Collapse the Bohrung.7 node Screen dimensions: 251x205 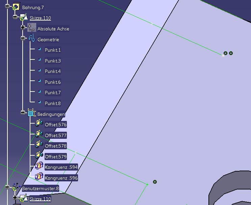tap(7, 6)
